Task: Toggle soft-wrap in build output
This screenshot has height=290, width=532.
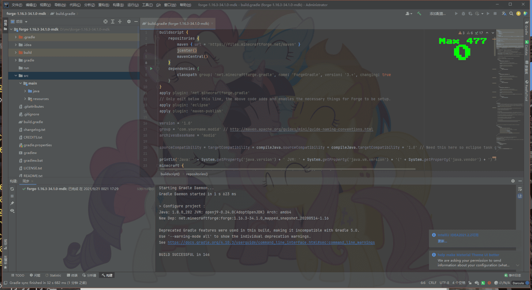Action: coord(520,189)
